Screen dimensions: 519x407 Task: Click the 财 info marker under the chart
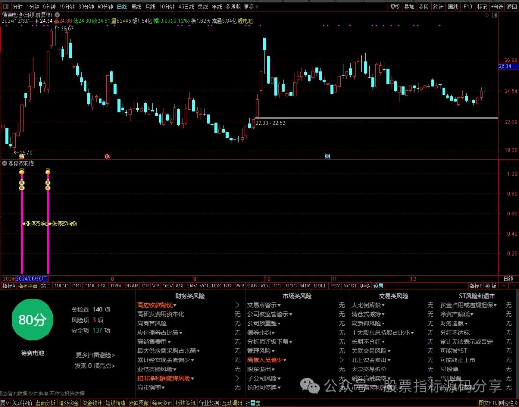[327, 156]
